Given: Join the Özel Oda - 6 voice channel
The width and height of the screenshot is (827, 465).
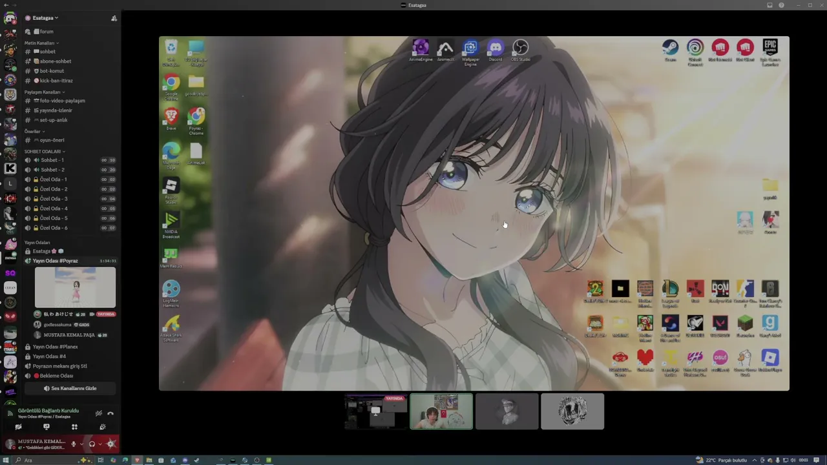Looking at the screenshot, I should pyautogui.click(x=70, y=228).
